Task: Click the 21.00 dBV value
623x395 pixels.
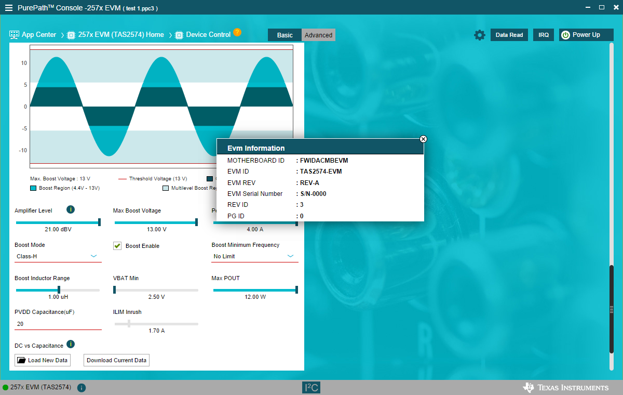Action: (58, 229)
